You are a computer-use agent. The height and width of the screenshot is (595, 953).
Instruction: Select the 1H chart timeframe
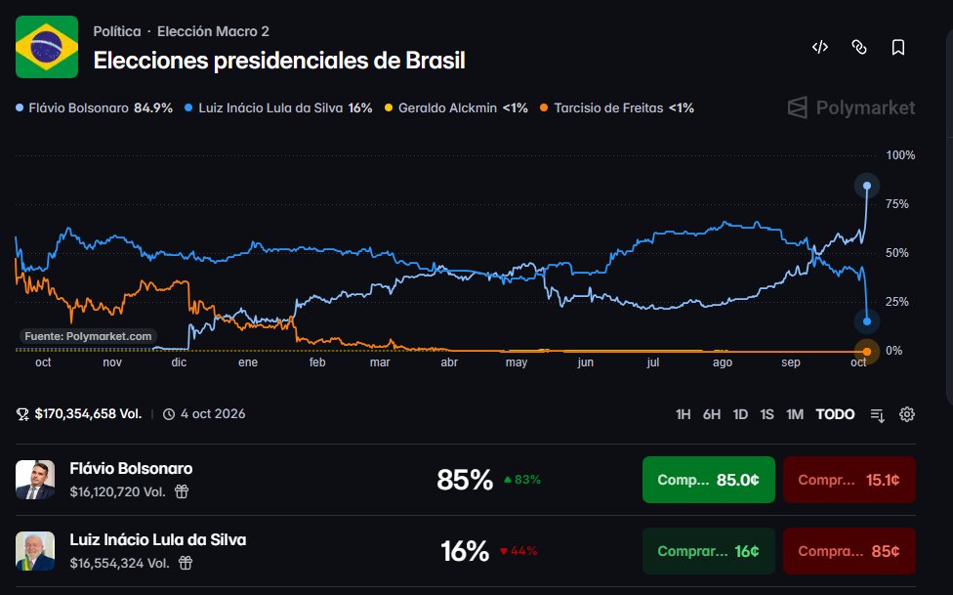click(x=684, y=414)
